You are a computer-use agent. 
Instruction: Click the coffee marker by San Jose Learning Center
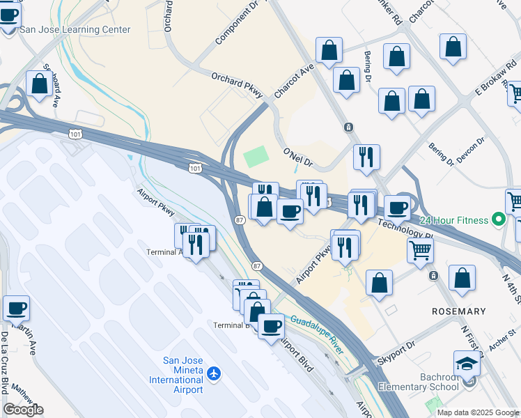(8, 16)
